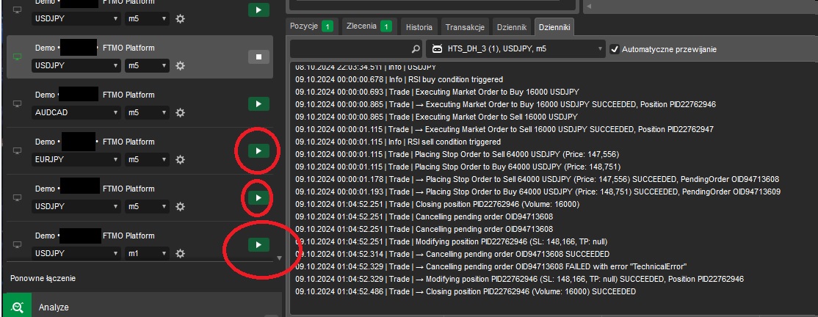Open the EURJPY symbol dropdown
Screen dimensions: 818x317
(76, 160)
